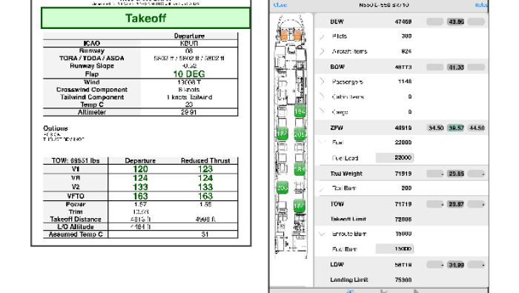This screenshot has height=293, width=519.
Task: Click the Landing Limit value 75300
Action: click(x=403, y=280)
